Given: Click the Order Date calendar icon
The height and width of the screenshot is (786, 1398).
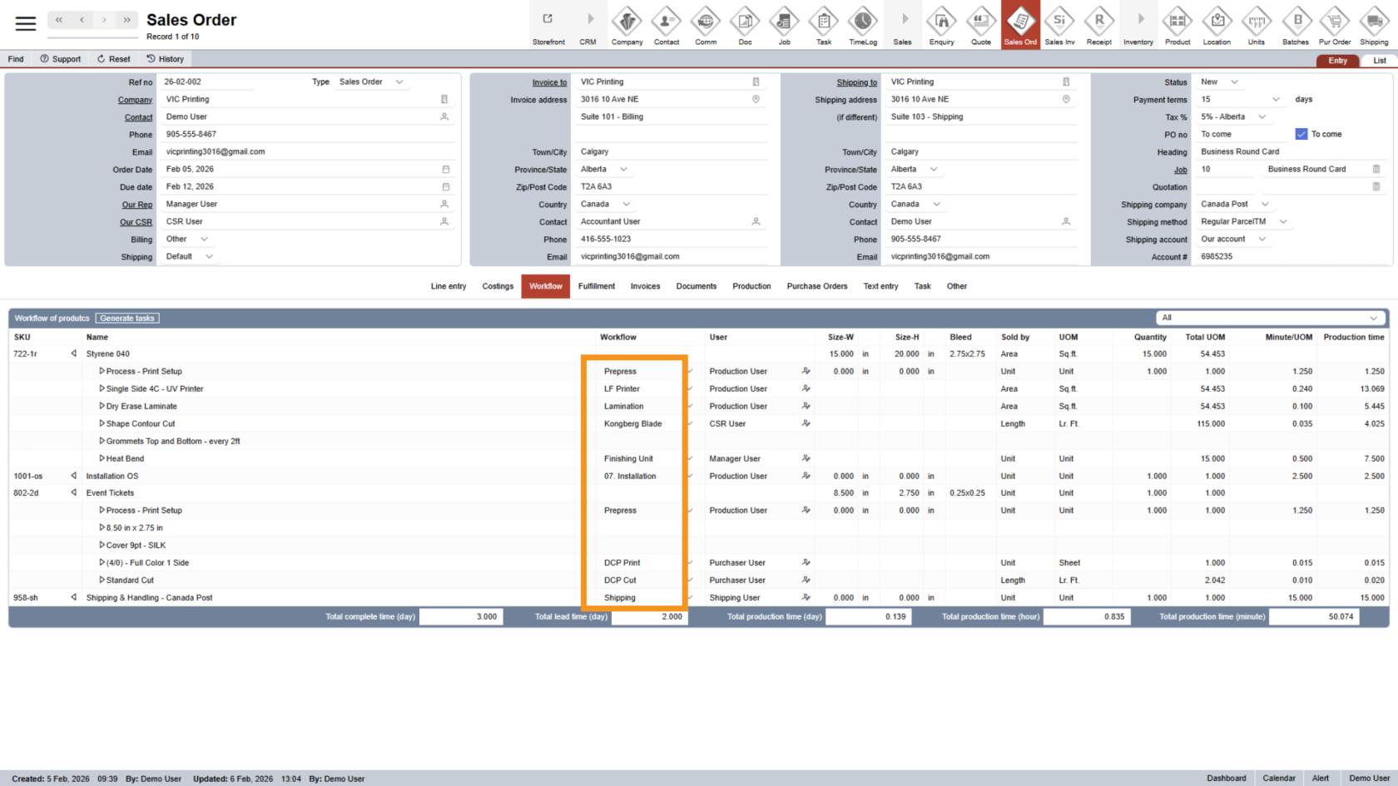Looking at the screenshot, I should point(445,170).
